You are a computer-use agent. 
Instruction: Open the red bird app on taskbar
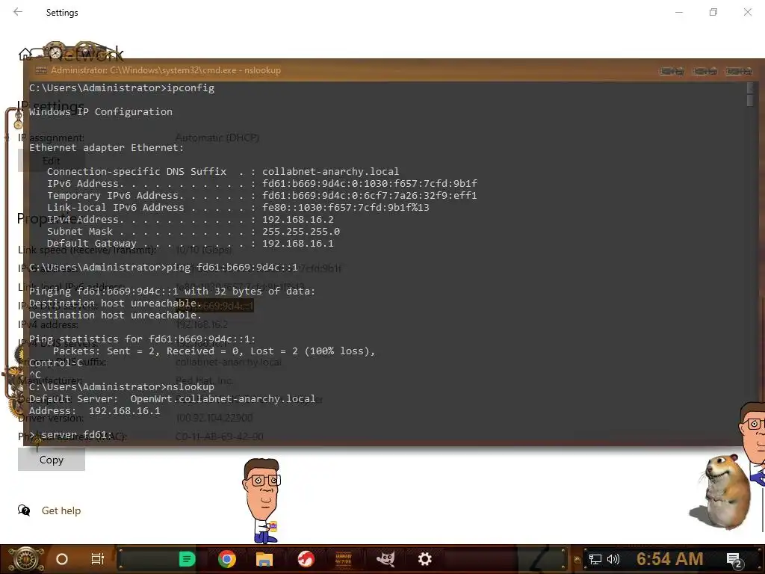[306, 559]
